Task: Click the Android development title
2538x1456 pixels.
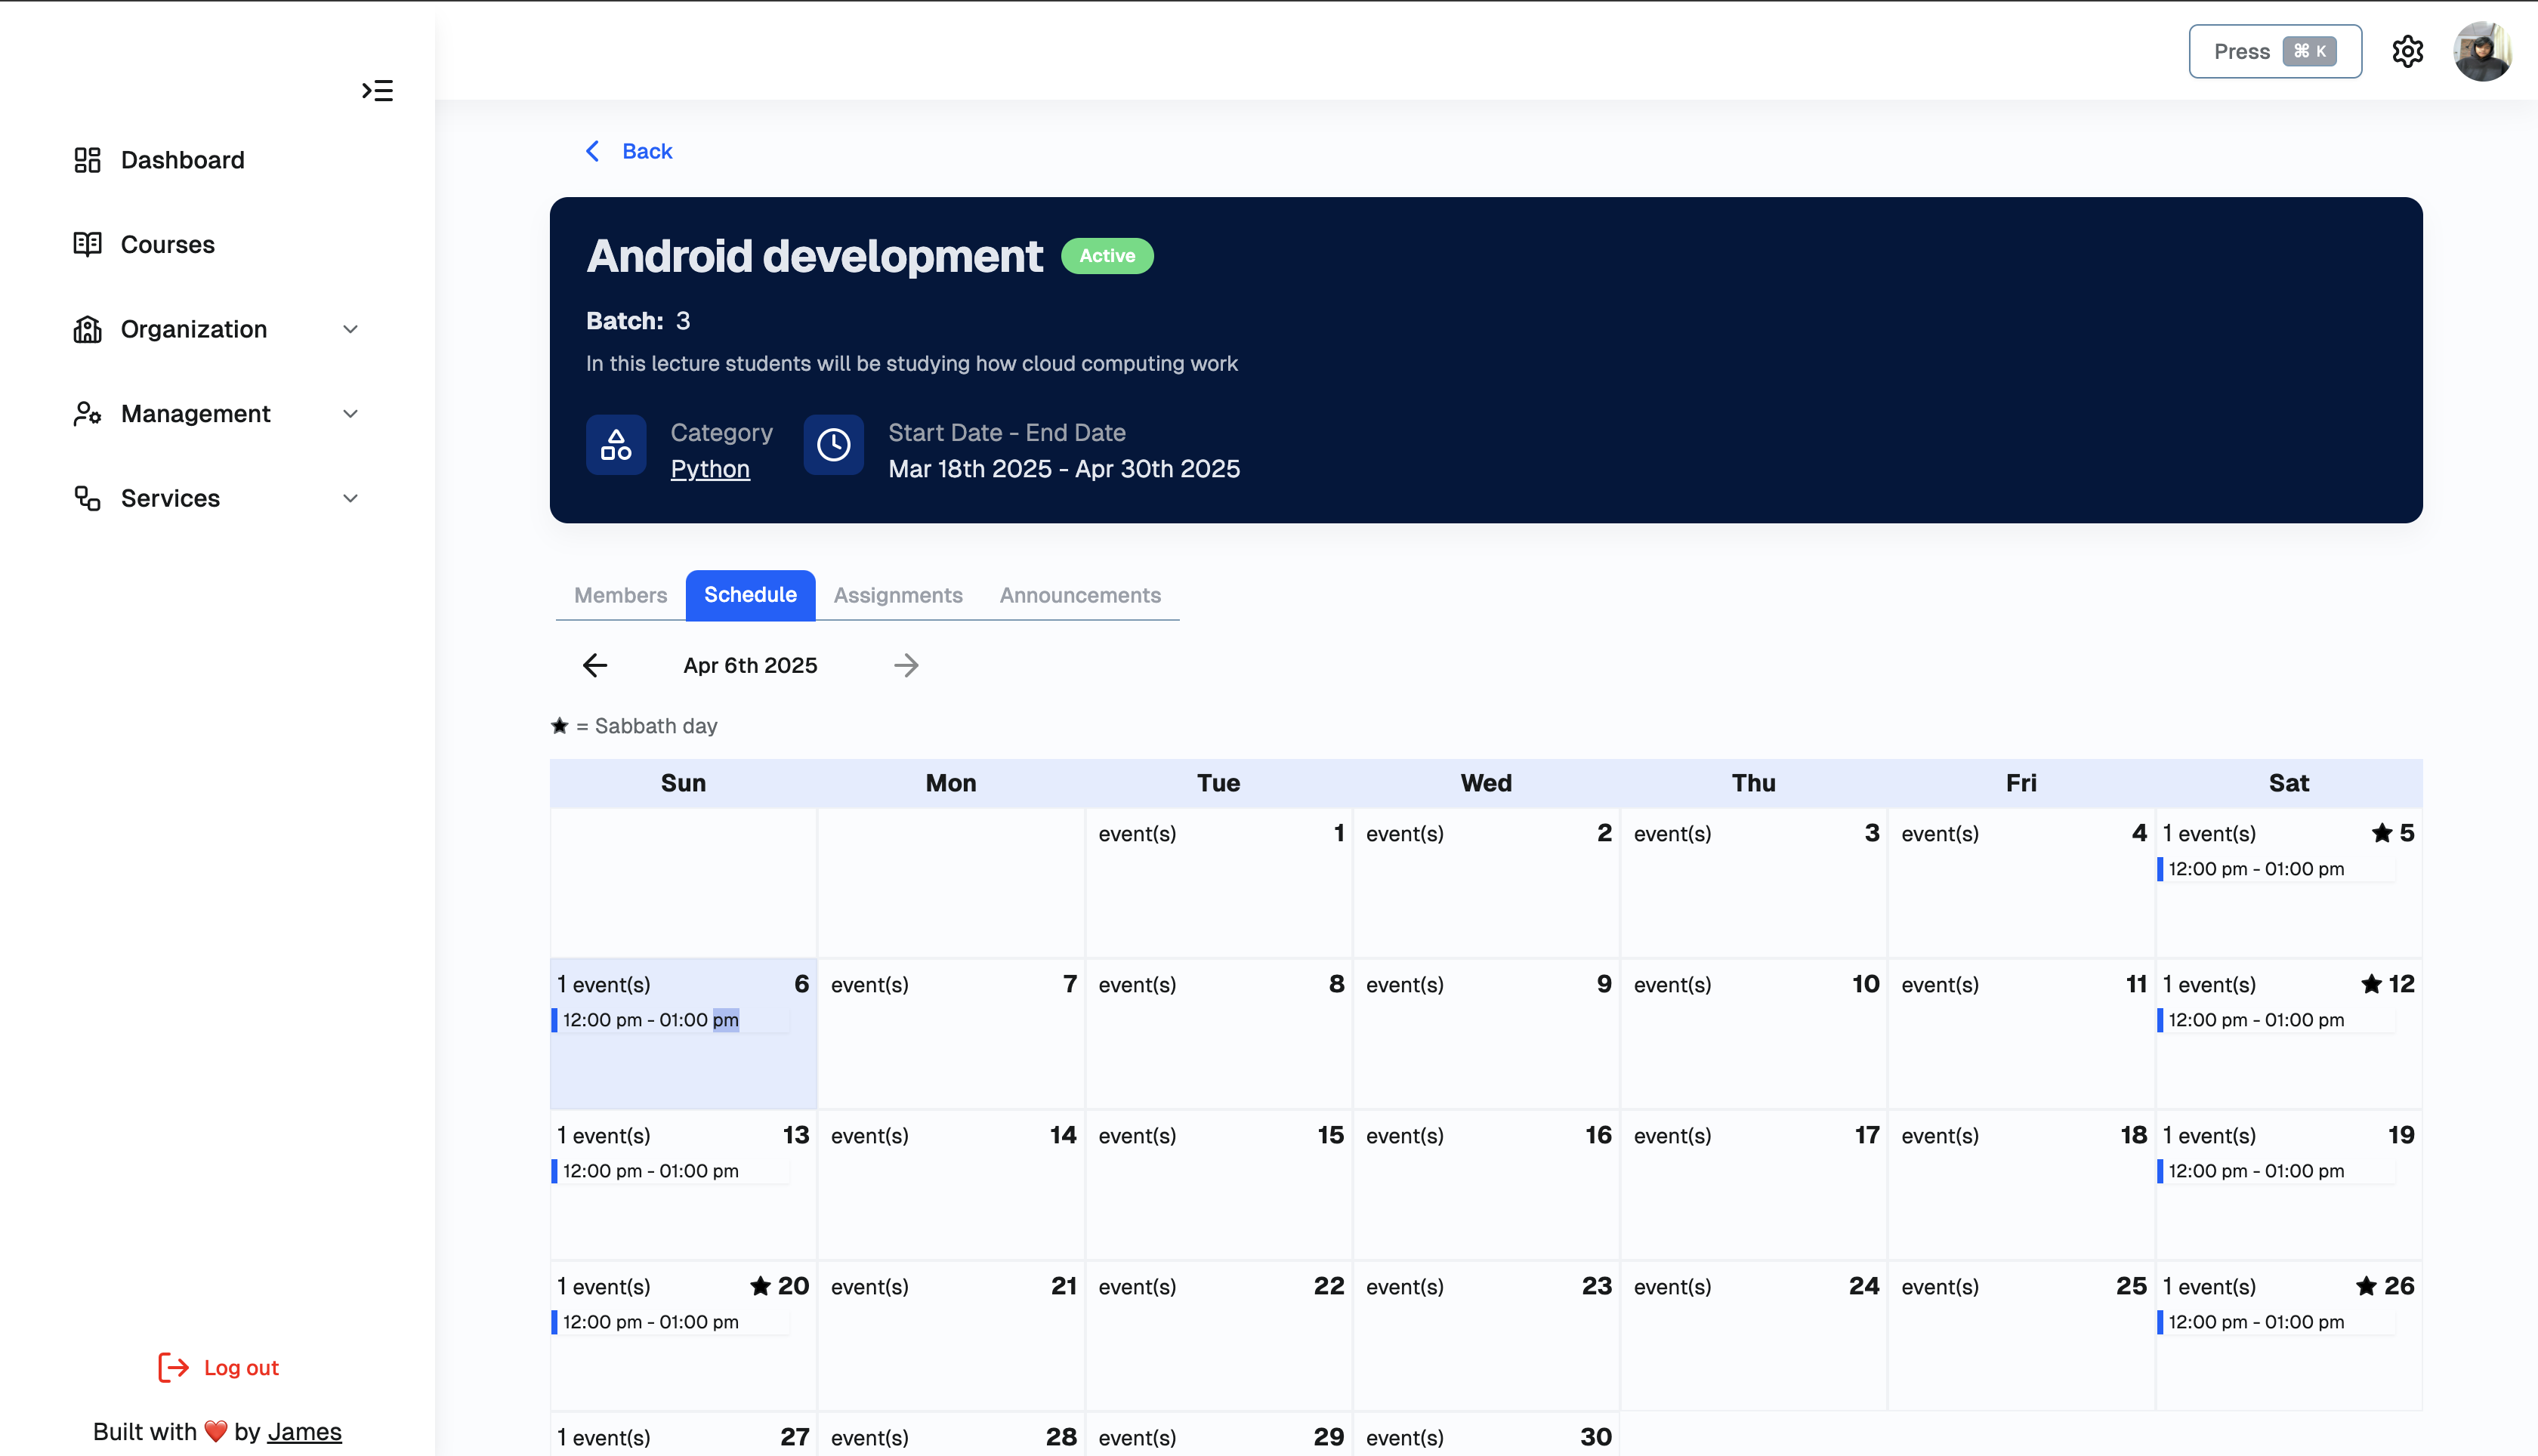Action: click(814, 256)
